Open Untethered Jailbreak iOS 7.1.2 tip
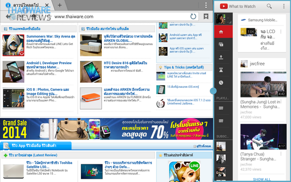This screenshot has width=291, height=182. click(x=189, y=102)
